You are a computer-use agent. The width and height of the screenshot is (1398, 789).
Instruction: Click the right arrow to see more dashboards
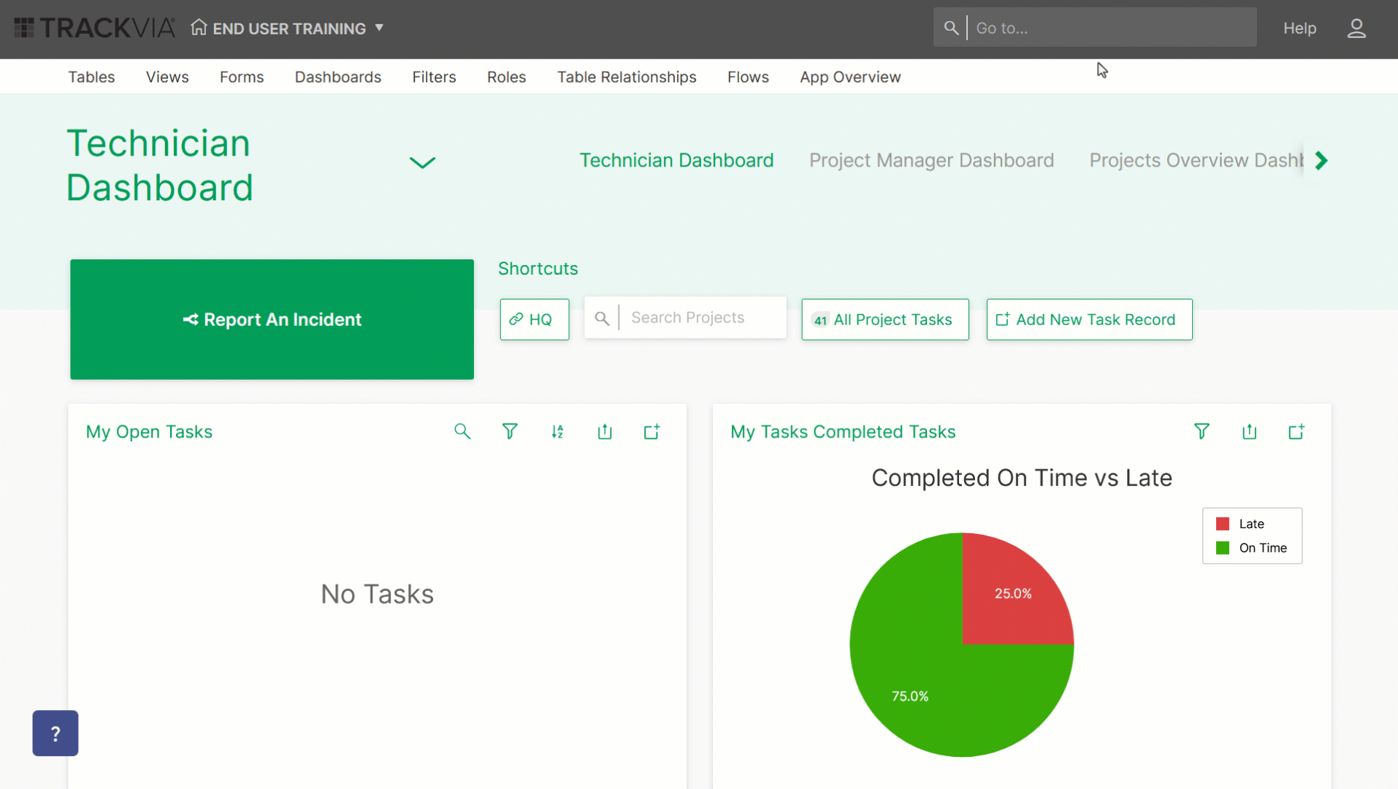(x=1321, y=161)
